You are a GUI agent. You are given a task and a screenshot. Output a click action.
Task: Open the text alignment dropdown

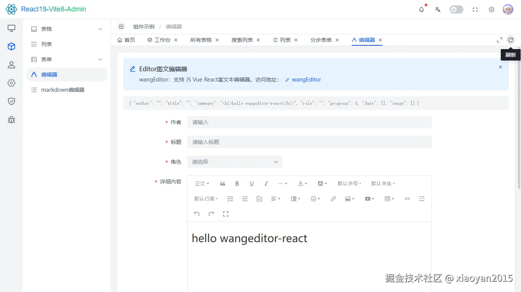pyautogui.click(x=276, y=199)
